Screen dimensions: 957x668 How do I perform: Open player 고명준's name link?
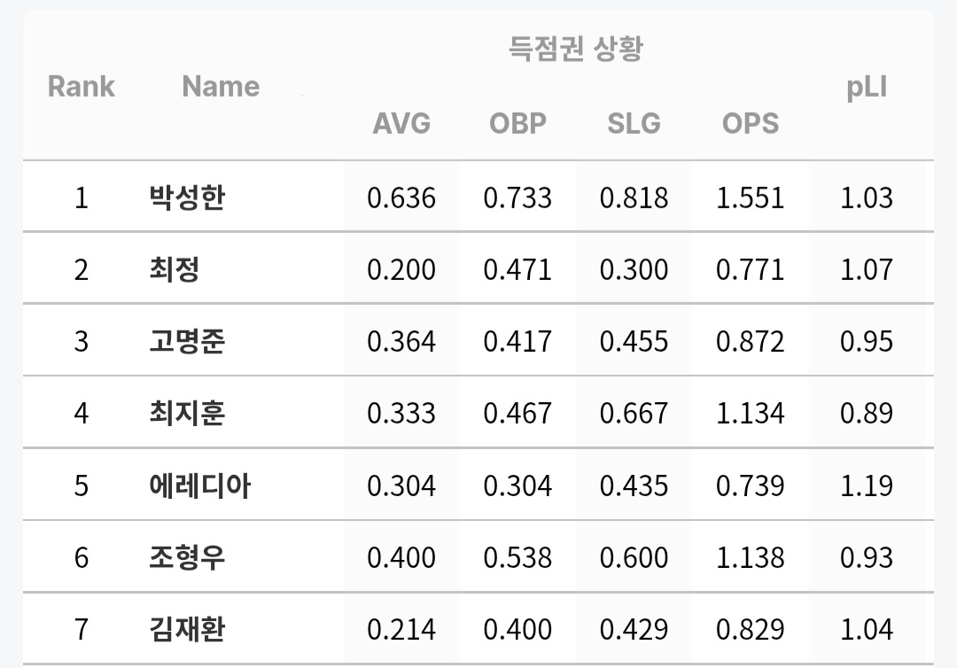187,341
